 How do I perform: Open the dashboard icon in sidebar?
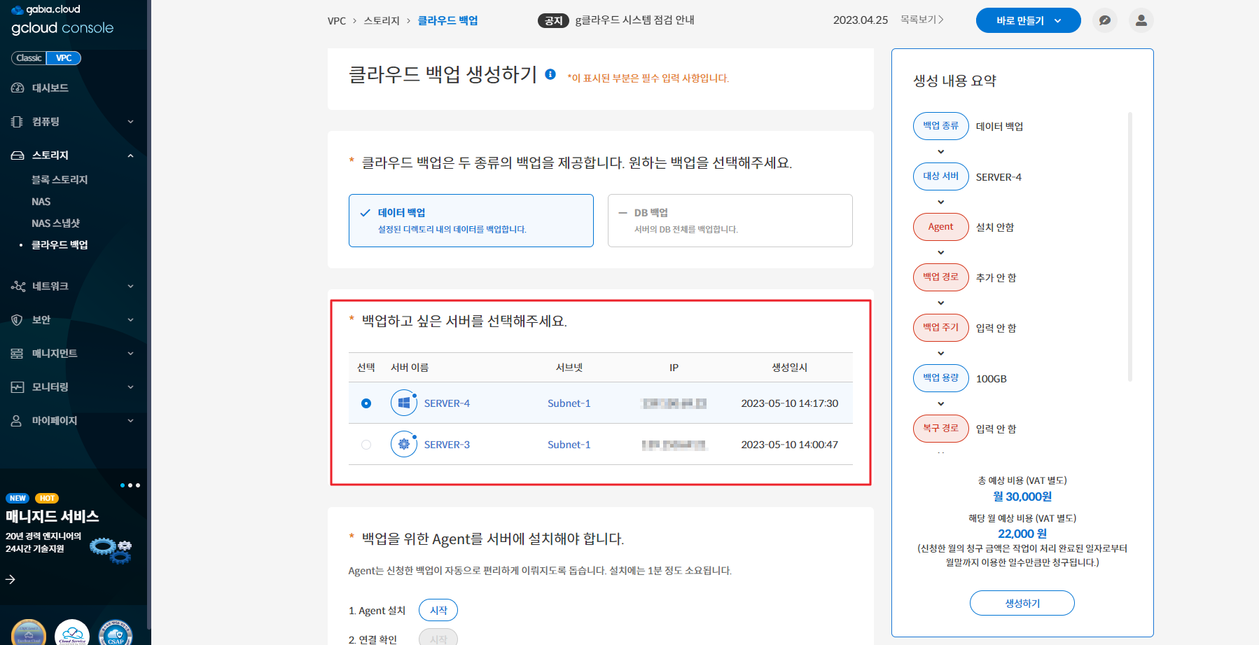coord(18,88)
